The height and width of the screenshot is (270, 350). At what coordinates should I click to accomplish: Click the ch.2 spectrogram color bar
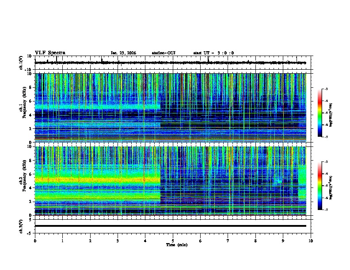[320, 186]
